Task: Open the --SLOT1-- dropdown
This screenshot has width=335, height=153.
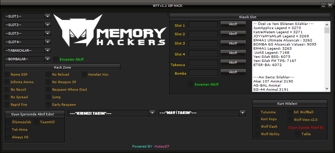Action: coord(27,16)
